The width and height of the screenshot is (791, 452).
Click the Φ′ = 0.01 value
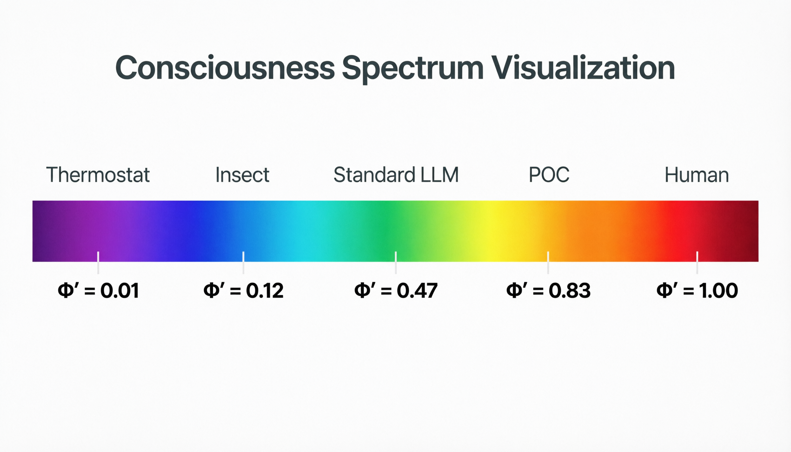pos(98,290)
